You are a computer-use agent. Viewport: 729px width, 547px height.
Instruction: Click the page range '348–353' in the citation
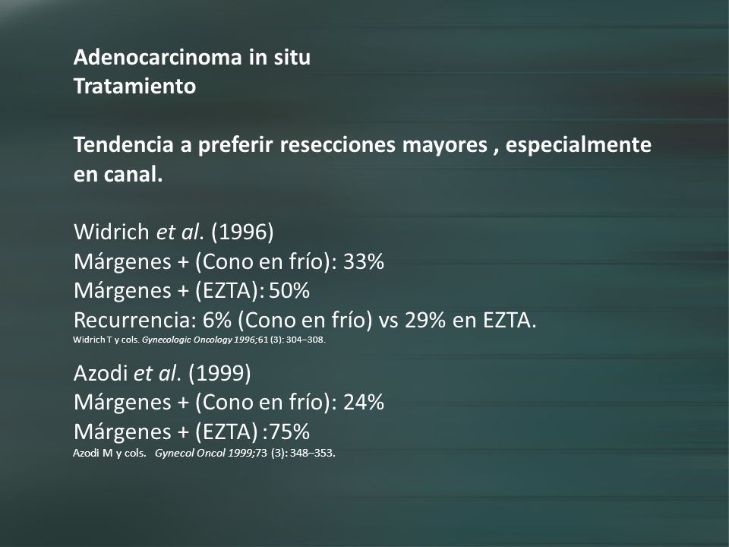pos(311,453)
